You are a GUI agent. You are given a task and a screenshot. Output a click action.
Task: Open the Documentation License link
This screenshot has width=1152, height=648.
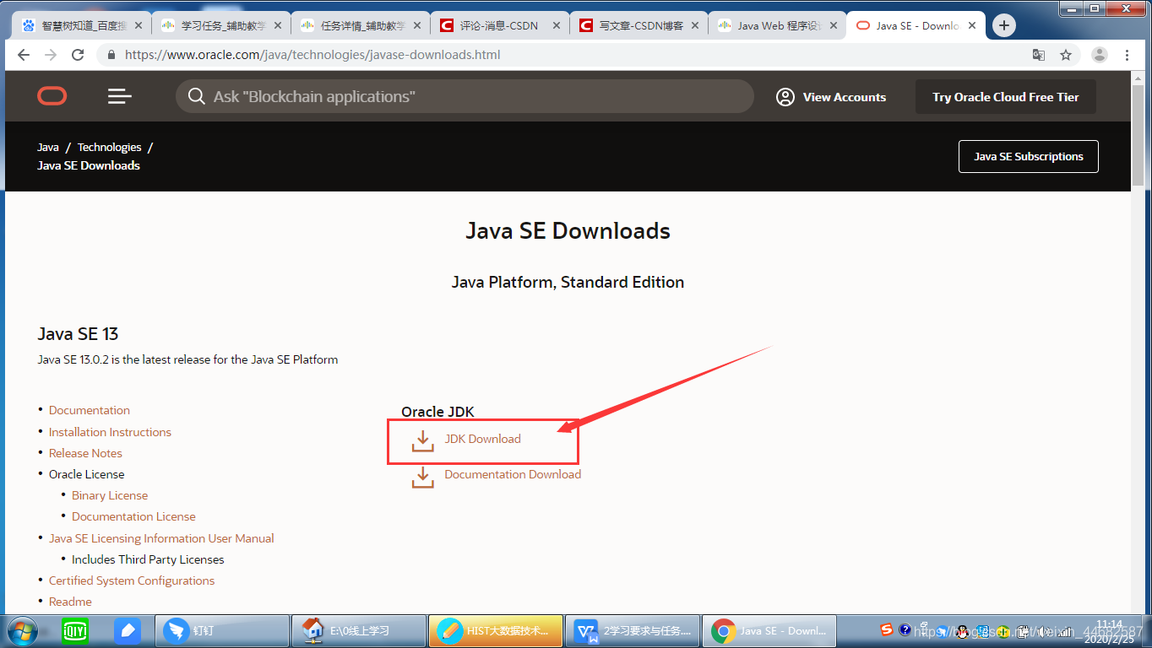point(133,516)
